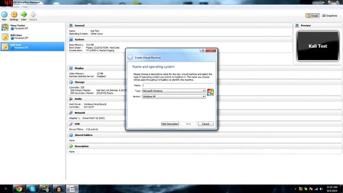Screen dimensions: 343x193
Task: Open the Type dropdown showing Microsoft Windows
Action: point(174,91)
